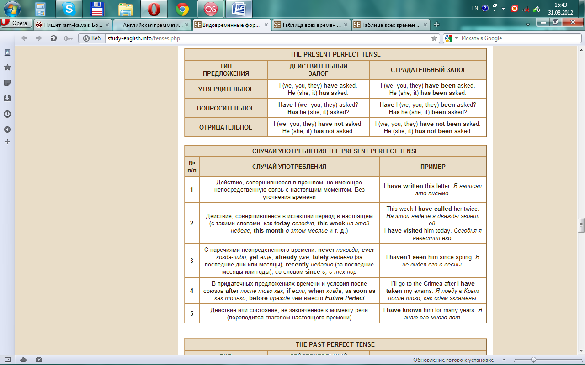
Task: Select the Видовременные формы tab
Action: [x=231, y=25]
